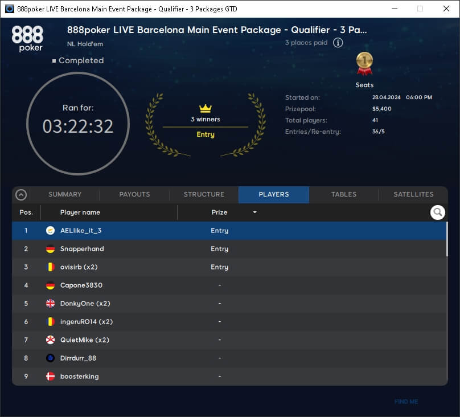Click the app icon in the title bar
Viewport: 460px width, 417px height.
point(10,9)
